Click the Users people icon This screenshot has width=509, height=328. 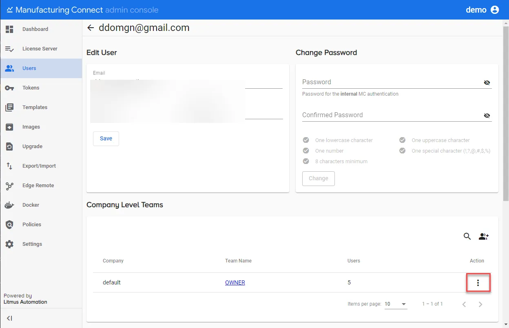[9, 68]
